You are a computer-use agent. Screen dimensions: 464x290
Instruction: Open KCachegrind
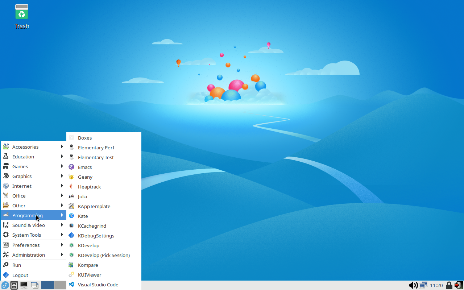[104, 226]
